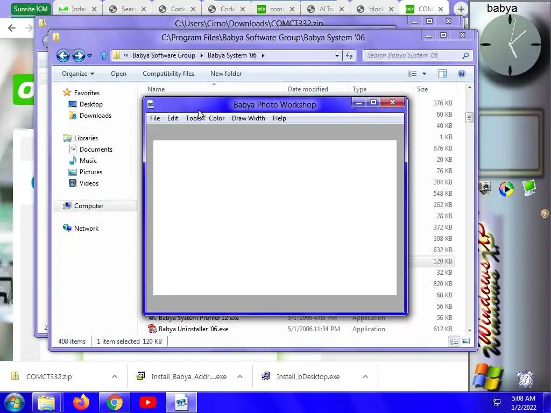Screen dimensions: 551x413
Task: Select Computer in the navigation pane
Action: [x=89, y=206]
